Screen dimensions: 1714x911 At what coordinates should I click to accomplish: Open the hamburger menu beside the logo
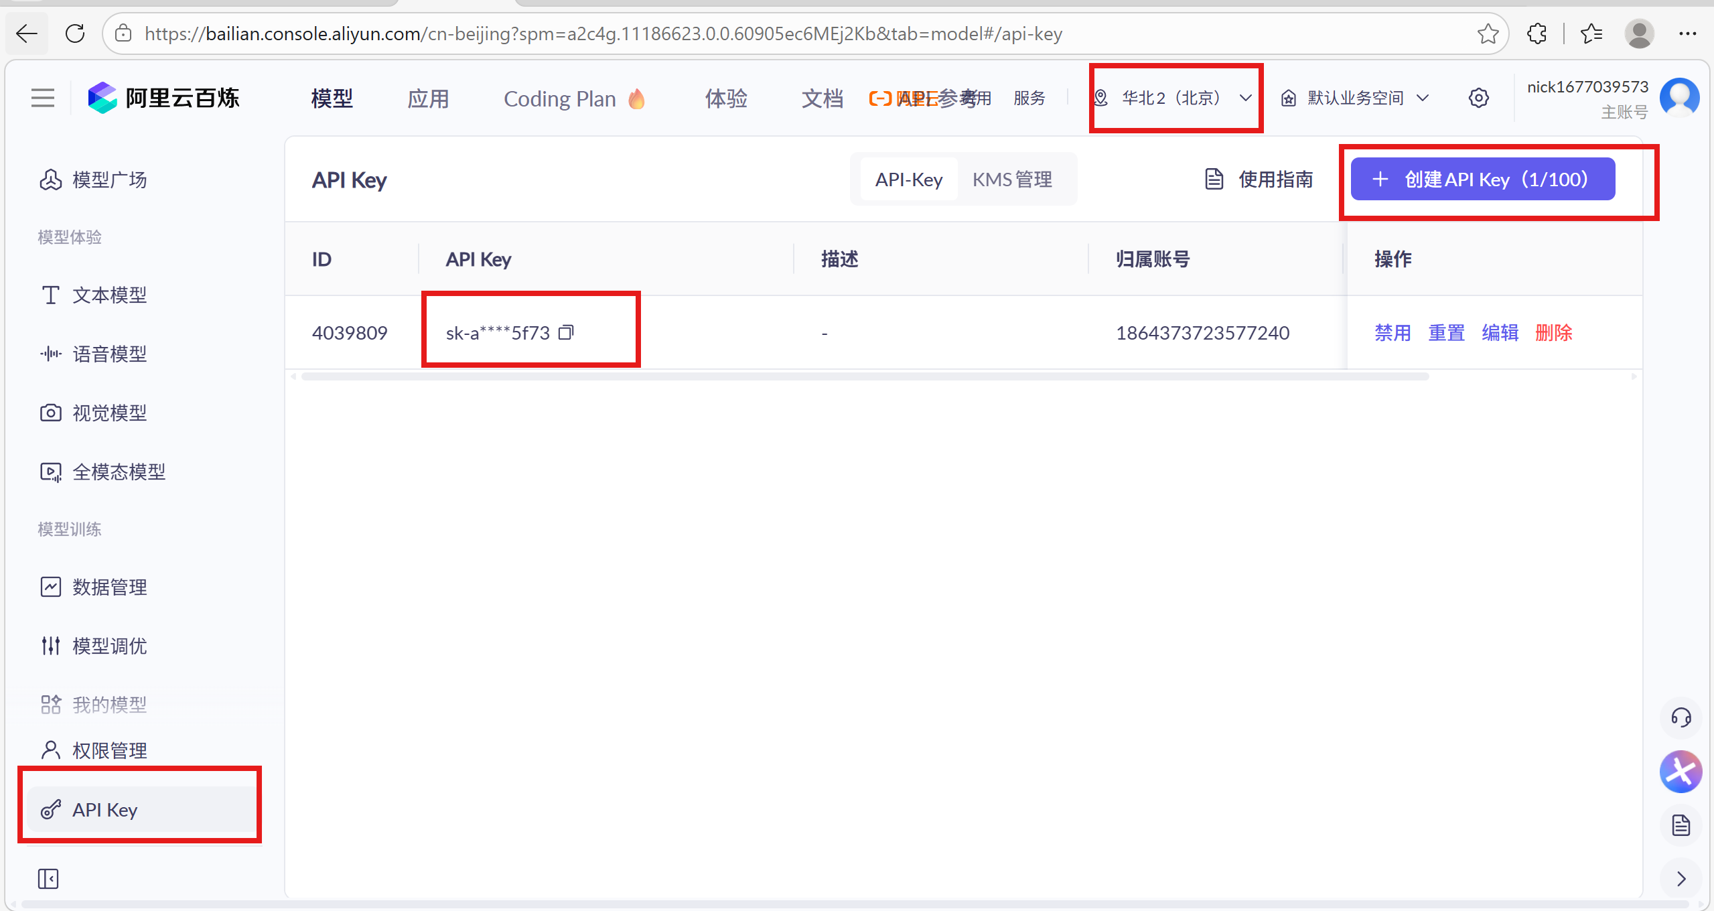[43, 98]
